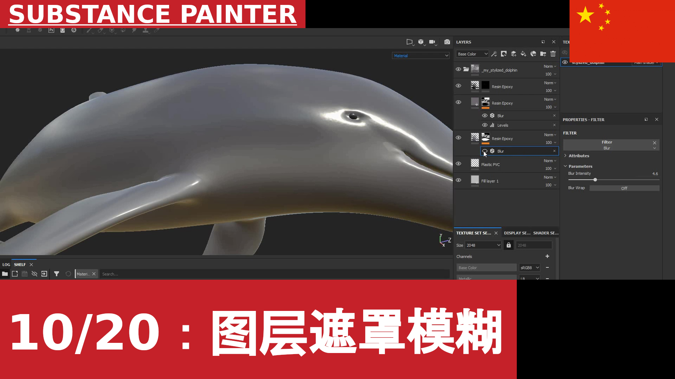Add a new fill layer

click(523, 54)
